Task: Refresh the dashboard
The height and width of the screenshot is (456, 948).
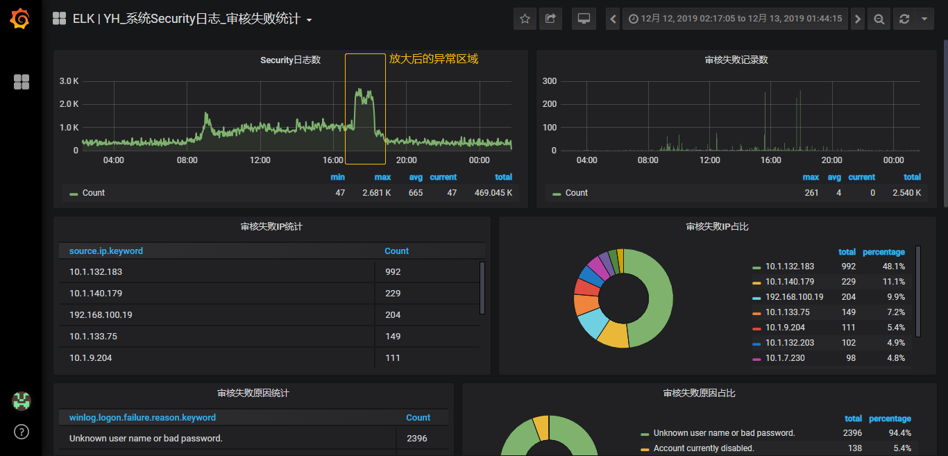Action: 904,19
